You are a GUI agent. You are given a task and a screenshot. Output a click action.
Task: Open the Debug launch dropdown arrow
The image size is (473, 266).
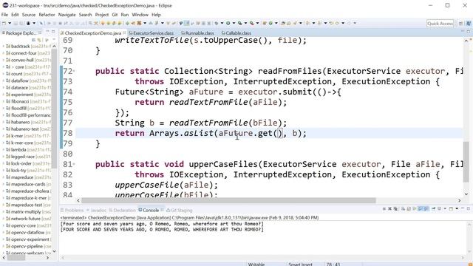click(x=222, y=23)
